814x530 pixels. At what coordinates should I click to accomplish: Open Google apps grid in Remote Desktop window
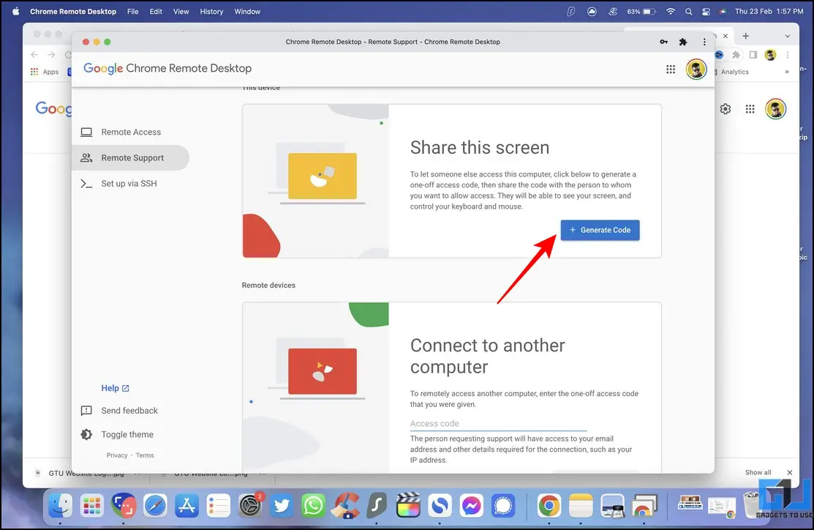tap(670, 69)
